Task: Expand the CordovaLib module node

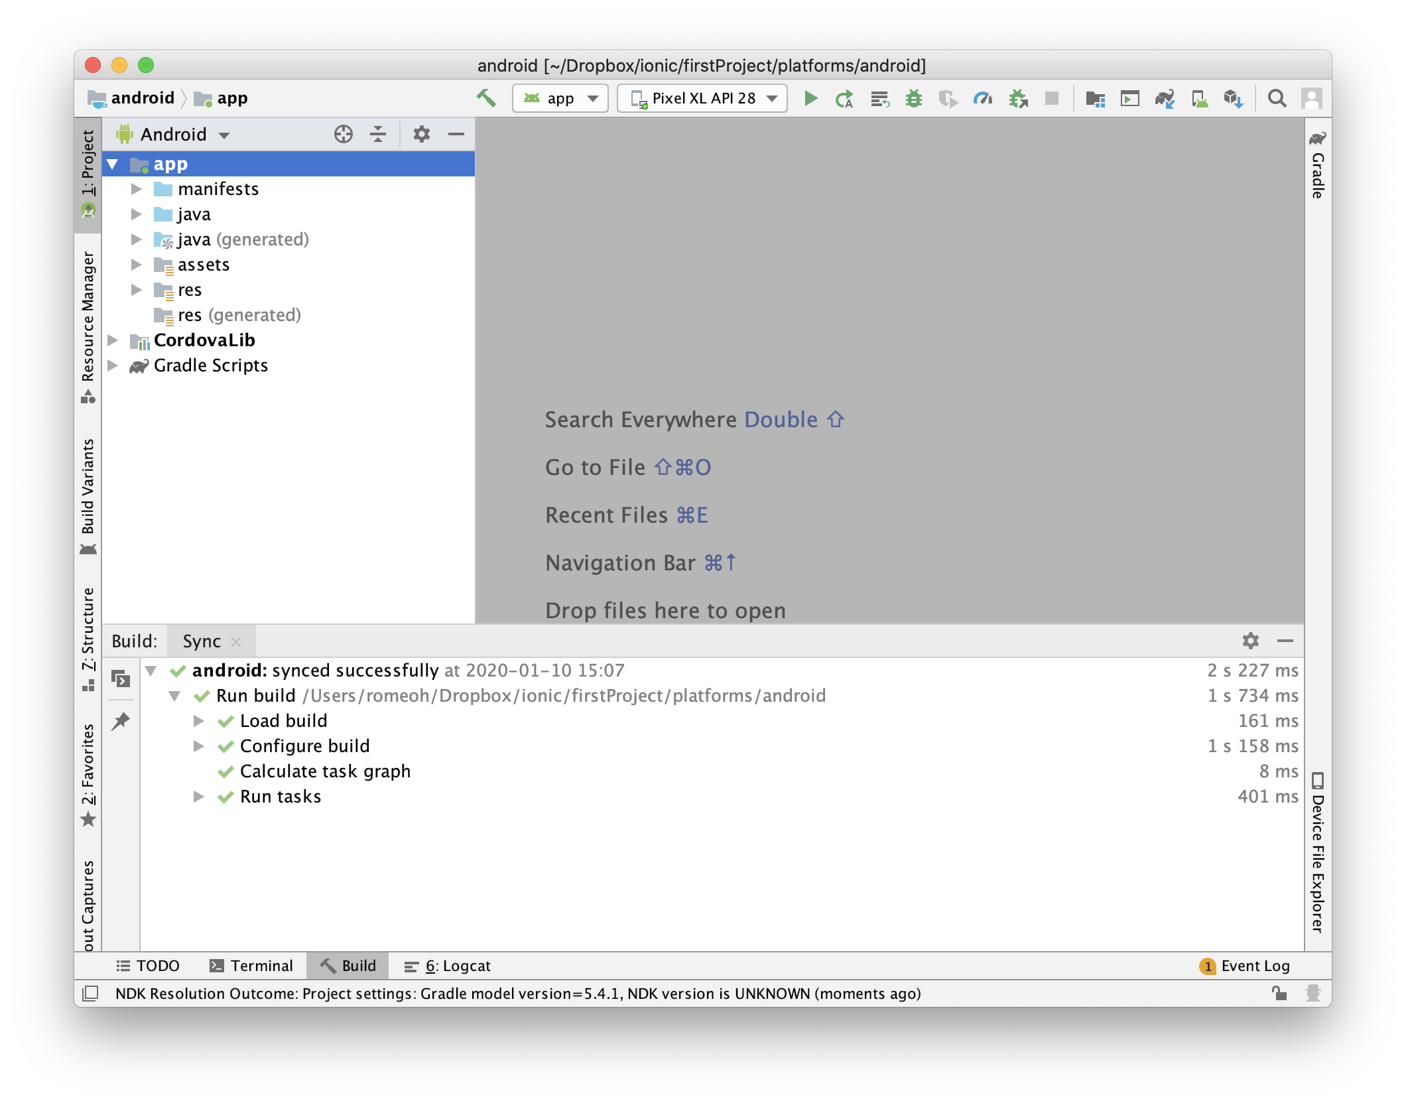Action: coord(113,340)
